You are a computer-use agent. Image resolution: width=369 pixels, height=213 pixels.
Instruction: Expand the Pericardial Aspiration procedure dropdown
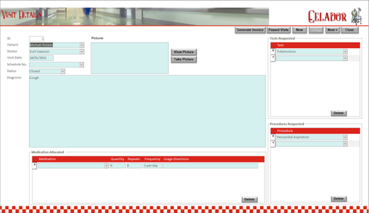point(345,137)
